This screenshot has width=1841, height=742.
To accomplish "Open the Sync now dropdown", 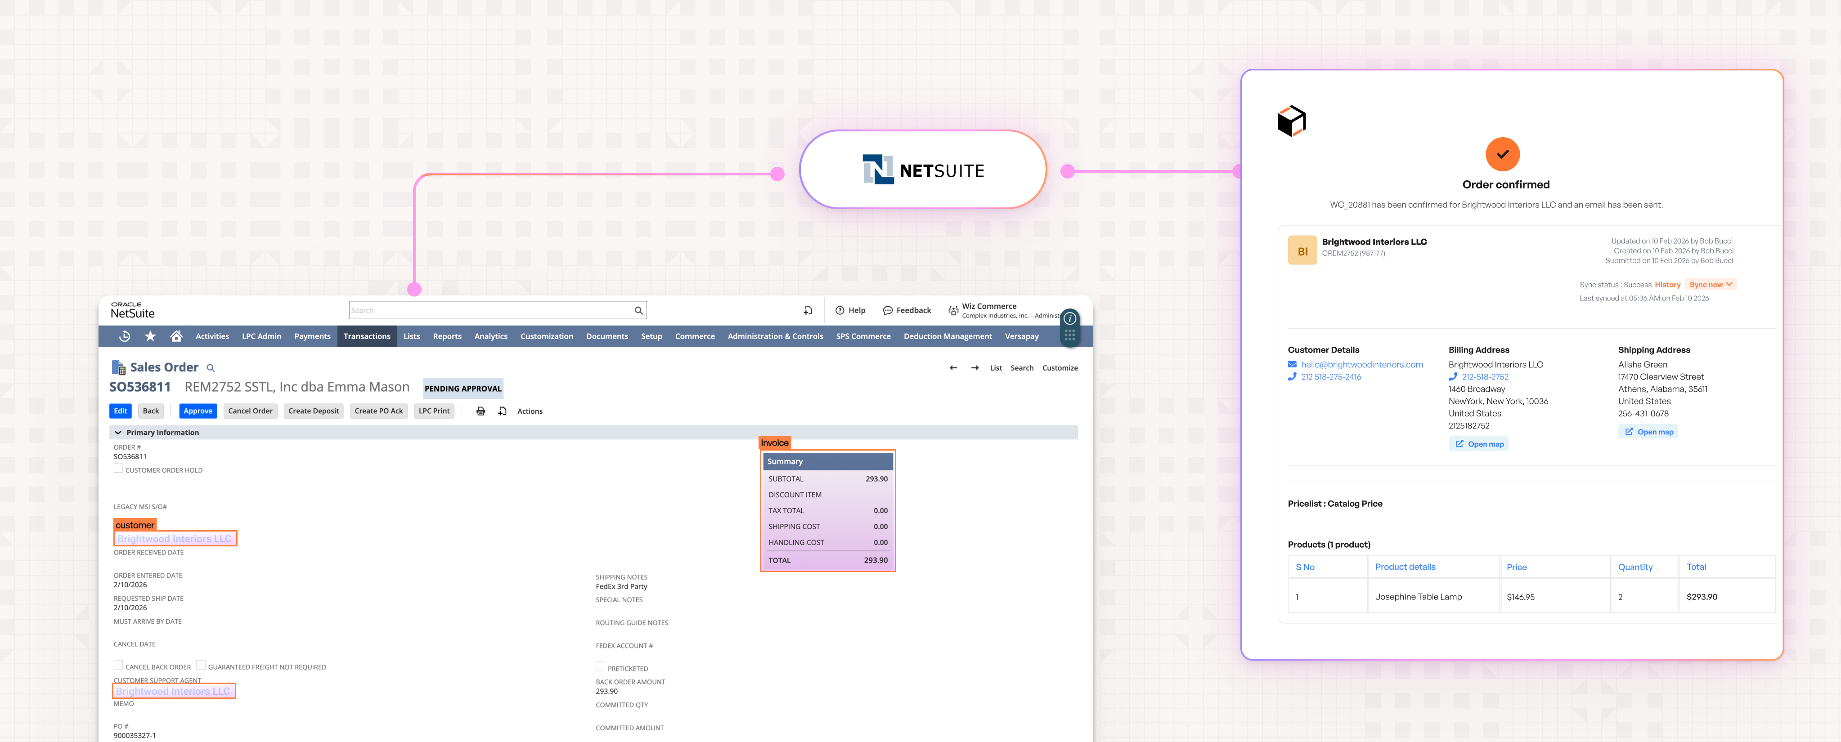I will coord(1710,285).
